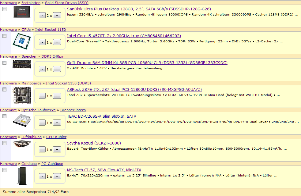Open the Intel Core i5 CPU thumbnail
The image size is (301, 196).
coord(22,41)
